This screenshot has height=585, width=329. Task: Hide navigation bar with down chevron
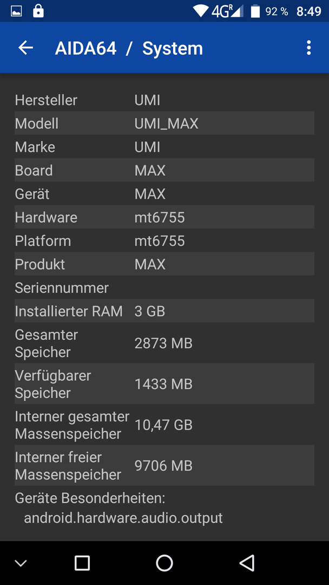pyautogui.click(x=21, y=563)
